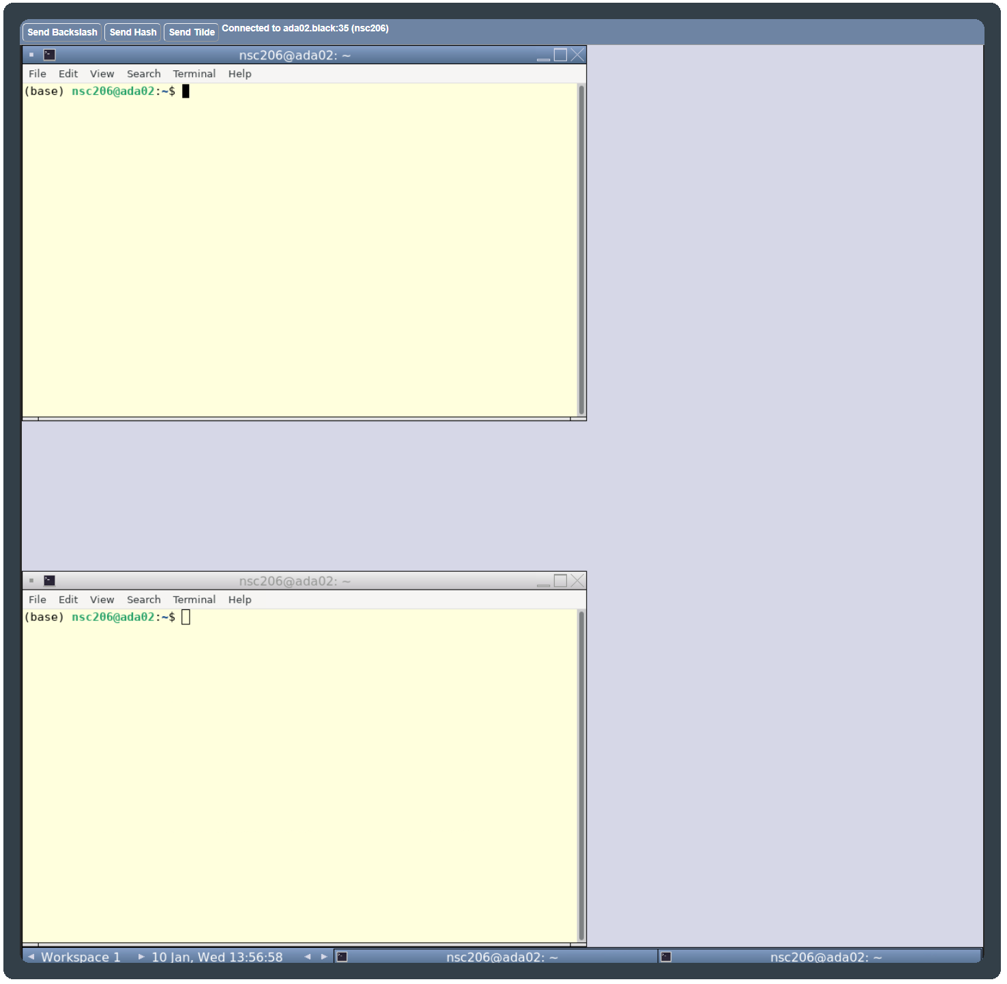Switch to next workspace with right arrow
Screen dimensions: 1007x984
[141, 957]
